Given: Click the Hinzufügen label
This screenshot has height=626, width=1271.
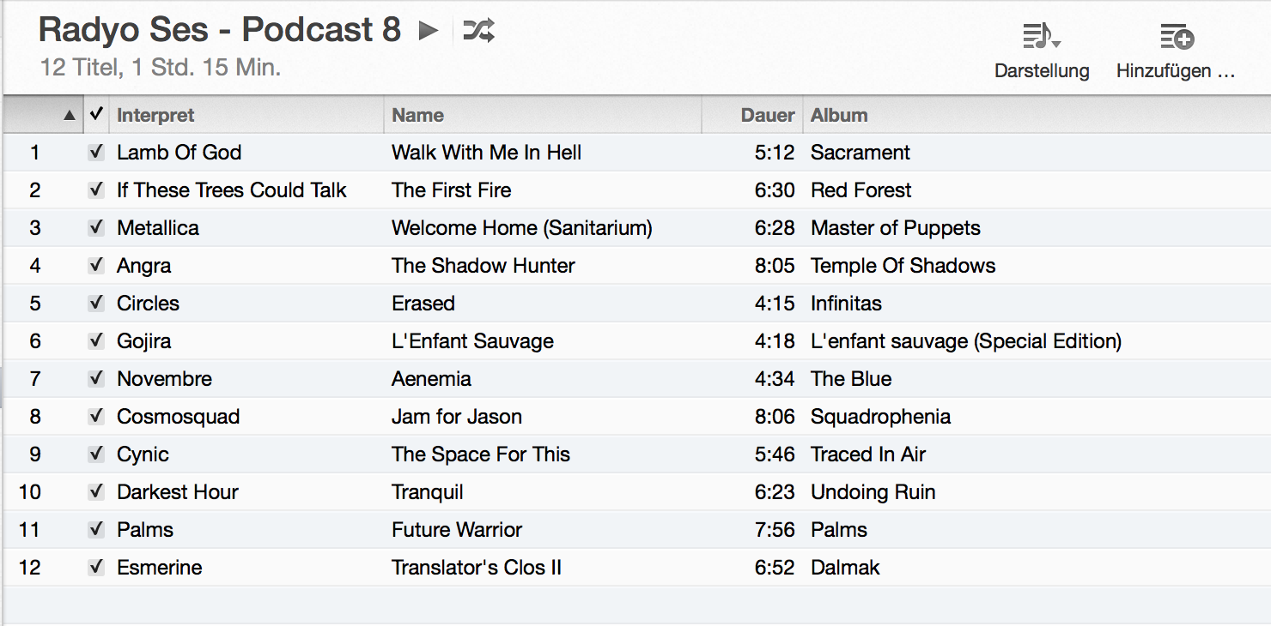Looking at the screenshot, I should point(1176,71).
